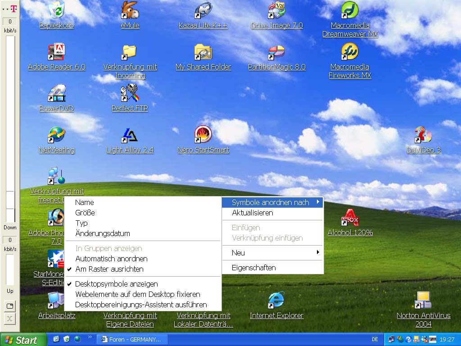Click the Down speed bar meter
The image size is (461, 346).
pyautogui.click(x=10, y=129)
